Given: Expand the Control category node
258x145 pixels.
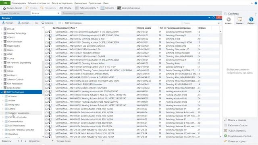Looking at the screenshot, I should pos(3,109).
